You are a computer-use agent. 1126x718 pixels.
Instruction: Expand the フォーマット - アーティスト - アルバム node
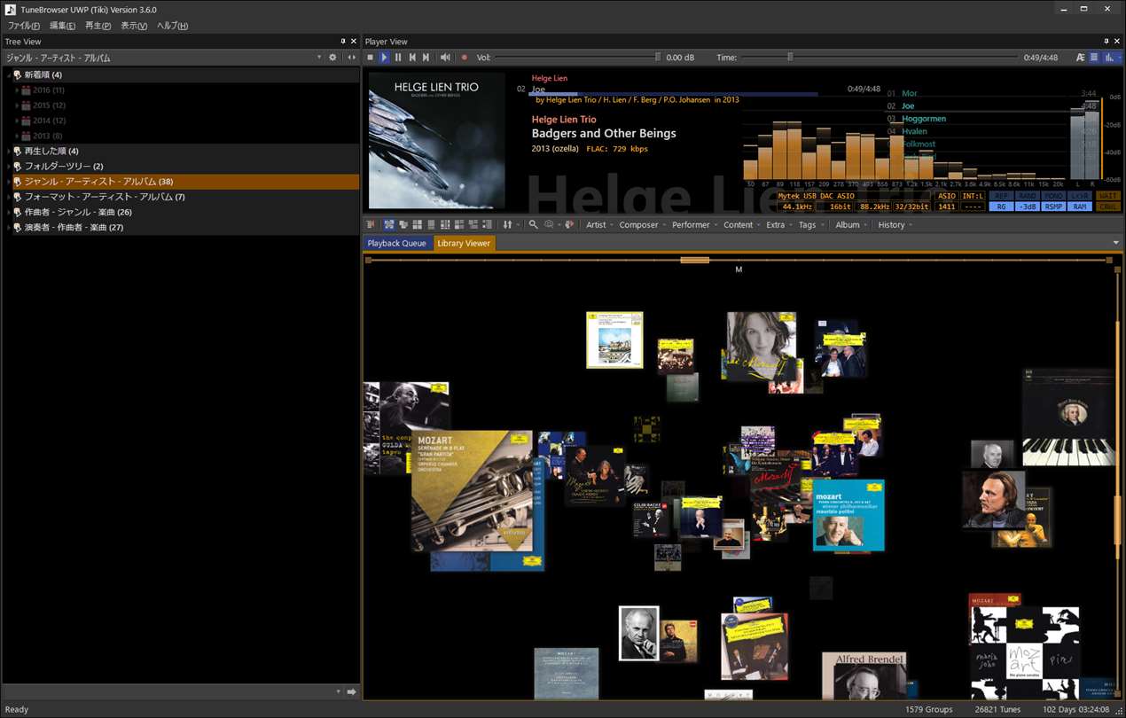pos(8,197)
